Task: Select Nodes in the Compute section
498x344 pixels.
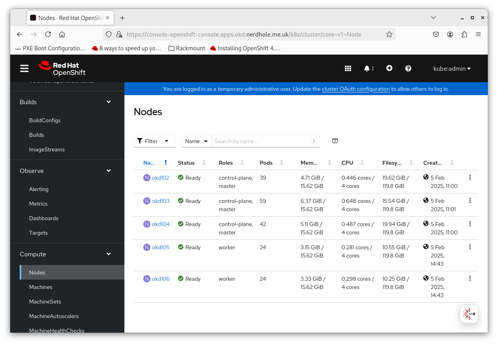Action: [72, 272]
